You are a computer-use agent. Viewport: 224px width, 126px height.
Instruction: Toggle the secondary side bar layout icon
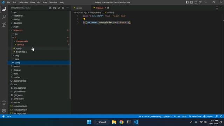(x=196, y=2)
